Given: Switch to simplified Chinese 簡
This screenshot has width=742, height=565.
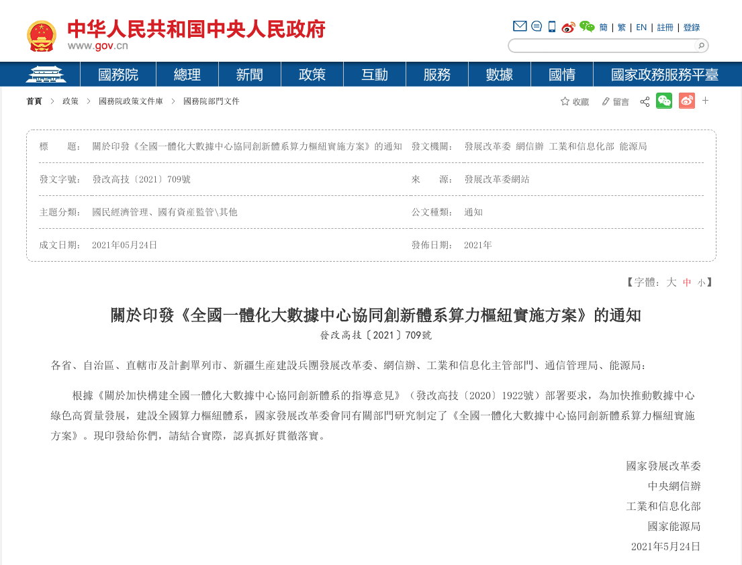Looking at the screenshot, I should click(x=604, y=28).
